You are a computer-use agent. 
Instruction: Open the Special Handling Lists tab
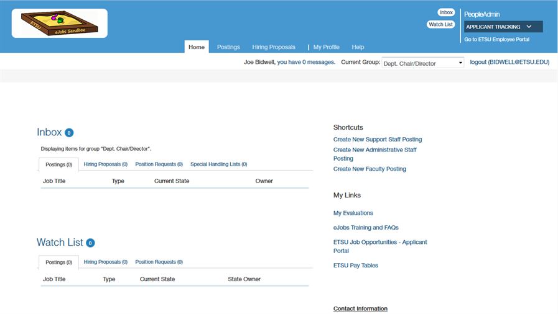pyautogui.click(x=218, y=164)
